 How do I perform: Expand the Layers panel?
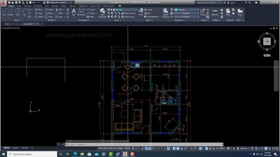tap(118, 20)
